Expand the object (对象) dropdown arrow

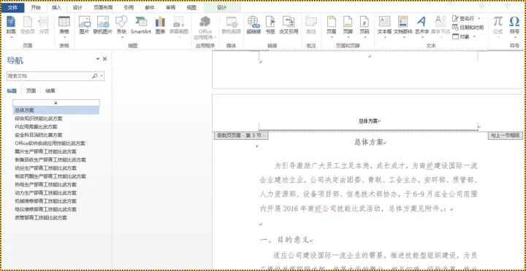coord(474,36)
